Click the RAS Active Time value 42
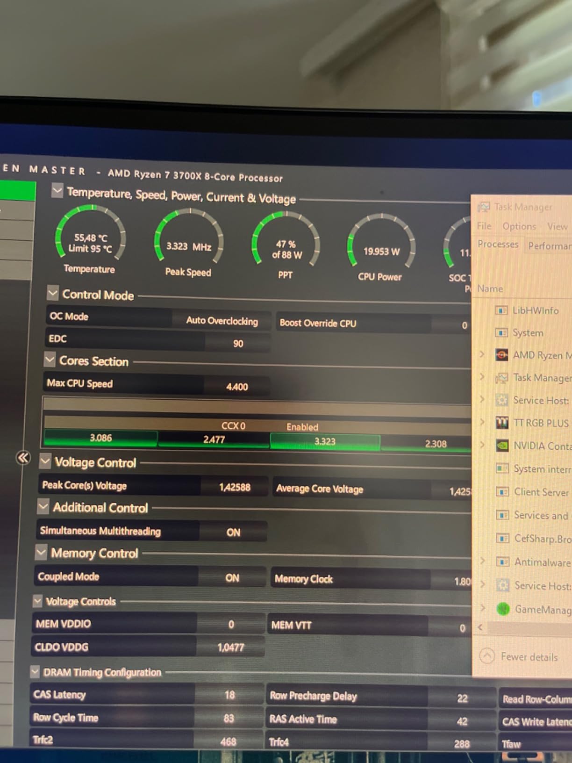Viewport: 572px width, 763px height. (462, 721)
